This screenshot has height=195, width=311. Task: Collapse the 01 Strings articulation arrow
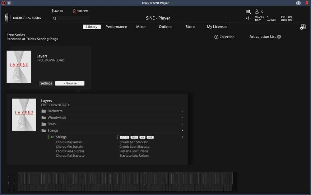point(182,137)
